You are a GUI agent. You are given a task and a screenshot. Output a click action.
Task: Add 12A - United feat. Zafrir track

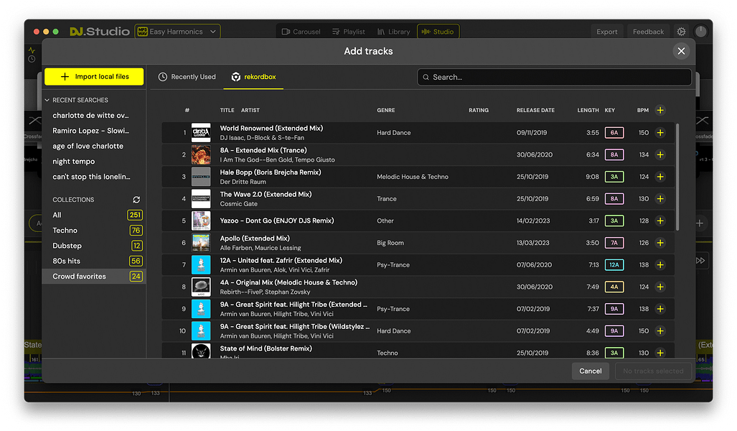pos(660,265)
